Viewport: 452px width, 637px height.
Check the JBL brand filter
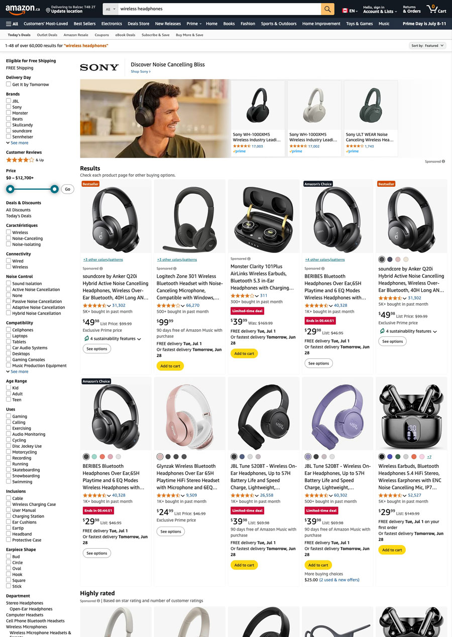coord(9,101)
